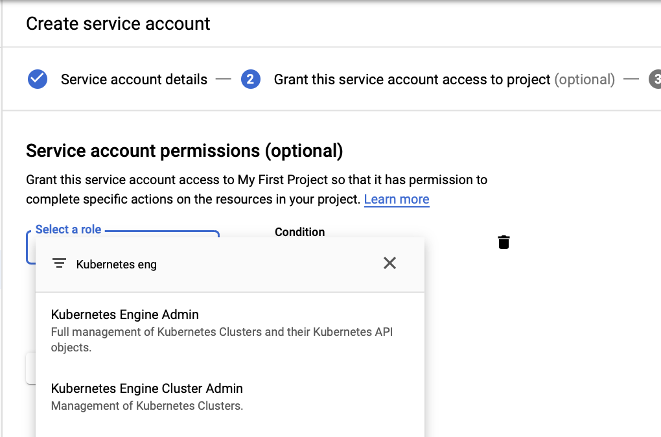Screen dimensions: 661x437
Task: Choose Kubernetes Engine Admin role
Action: pyautogui.click(x=230, y=330)
